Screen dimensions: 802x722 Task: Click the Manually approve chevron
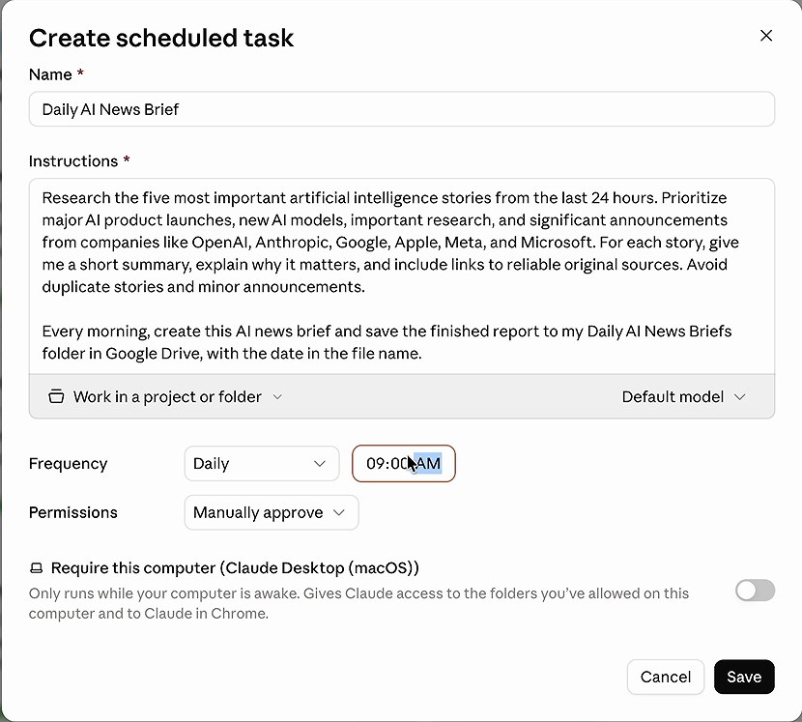(339, 512)
